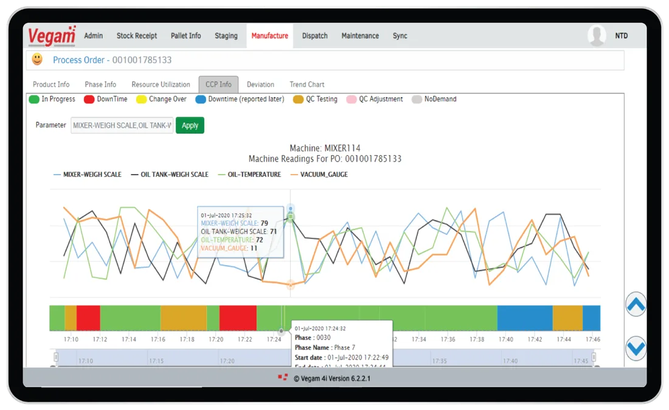The height and width of the screenshot is (410, 669).
Task: Click the red Vegam footer logo
Action: pos(282,378)
